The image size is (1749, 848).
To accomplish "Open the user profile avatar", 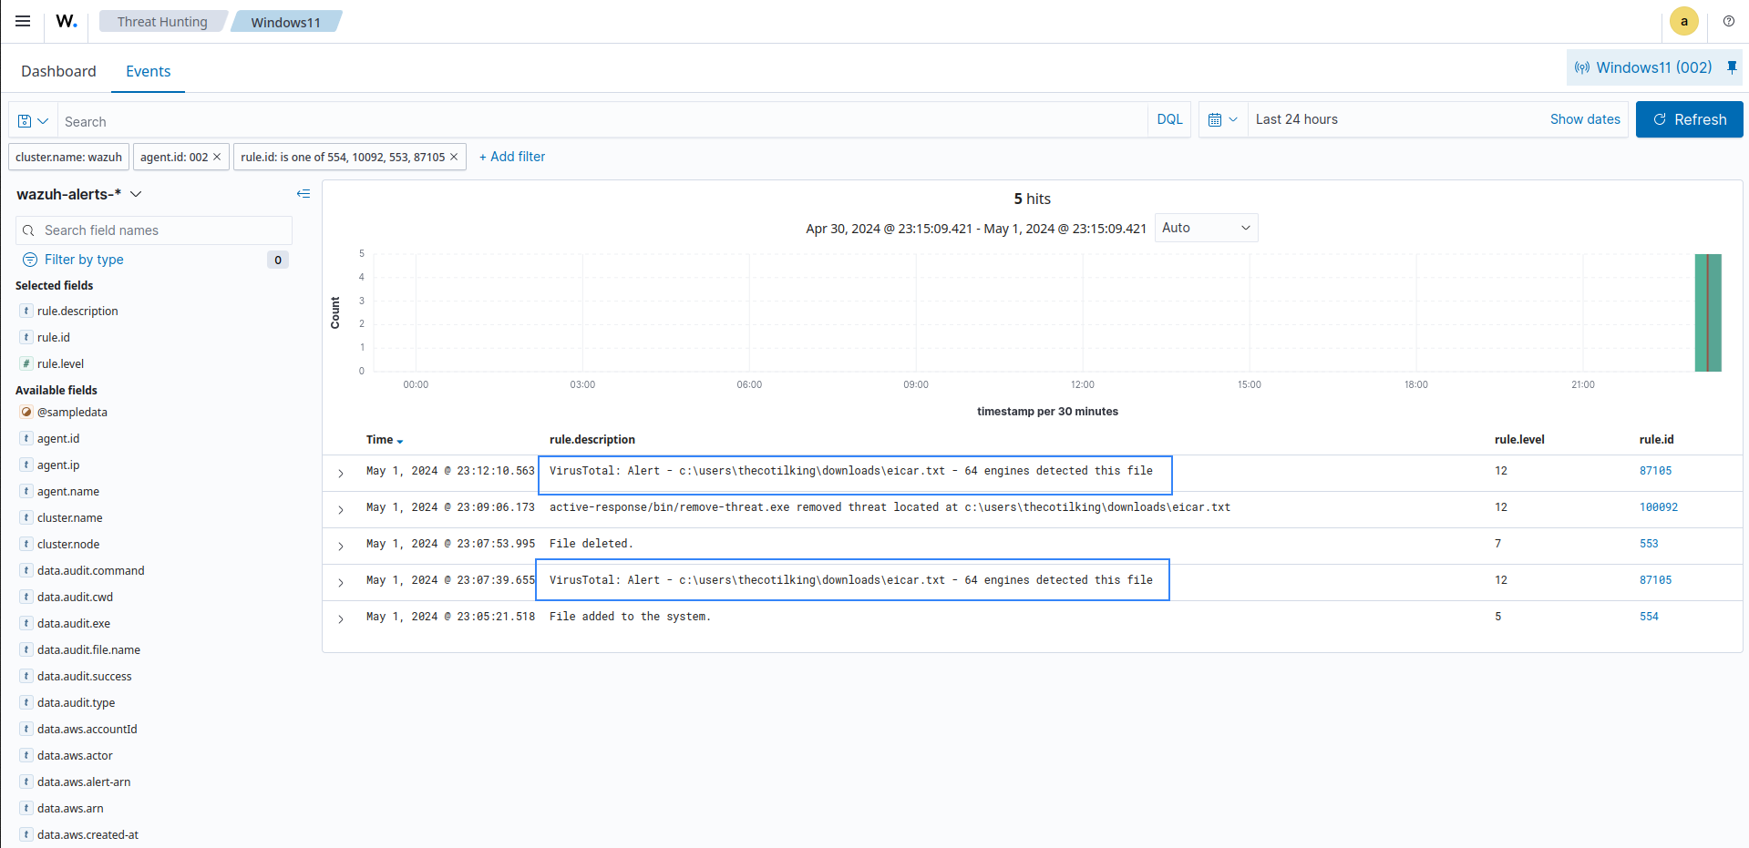I will (1683, 21).
